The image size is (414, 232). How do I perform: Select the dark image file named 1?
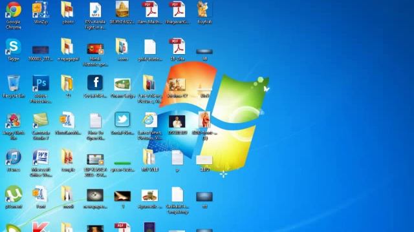(x=122, y=196)
